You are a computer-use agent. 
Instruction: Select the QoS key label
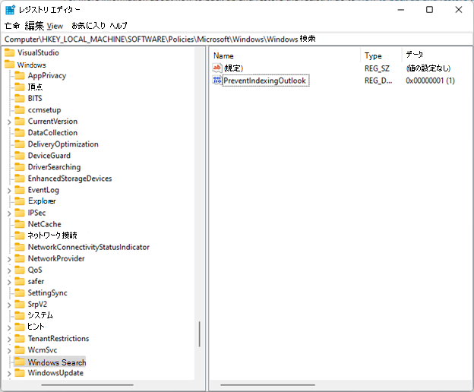(35, 270)
